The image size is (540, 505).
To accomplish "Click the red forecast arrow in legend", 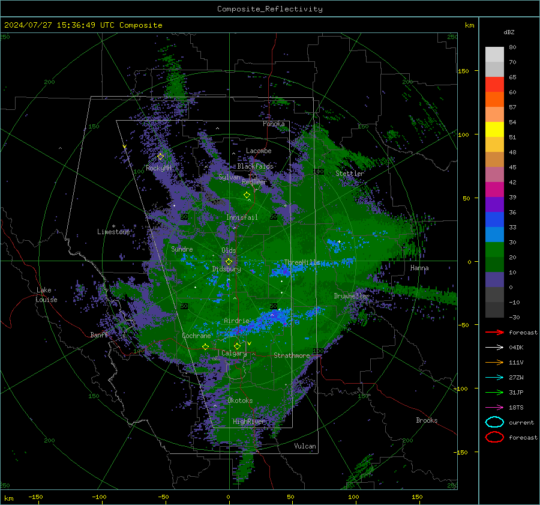I will pos(494,332).
